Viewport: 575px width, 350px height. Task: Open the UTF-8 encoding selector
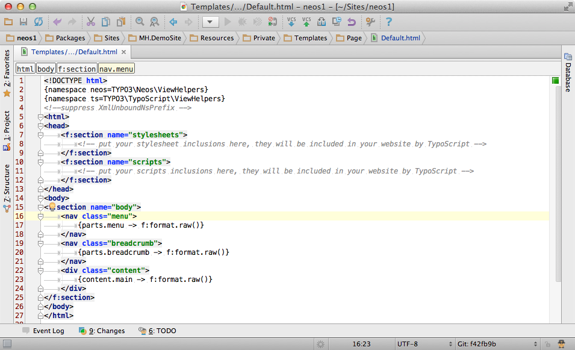tap(424, 344)
